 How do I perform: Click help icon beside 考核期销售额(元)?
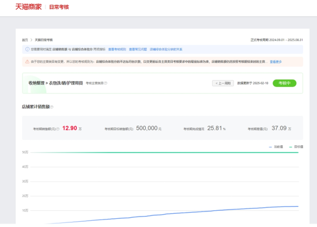(x=58, y=128)
